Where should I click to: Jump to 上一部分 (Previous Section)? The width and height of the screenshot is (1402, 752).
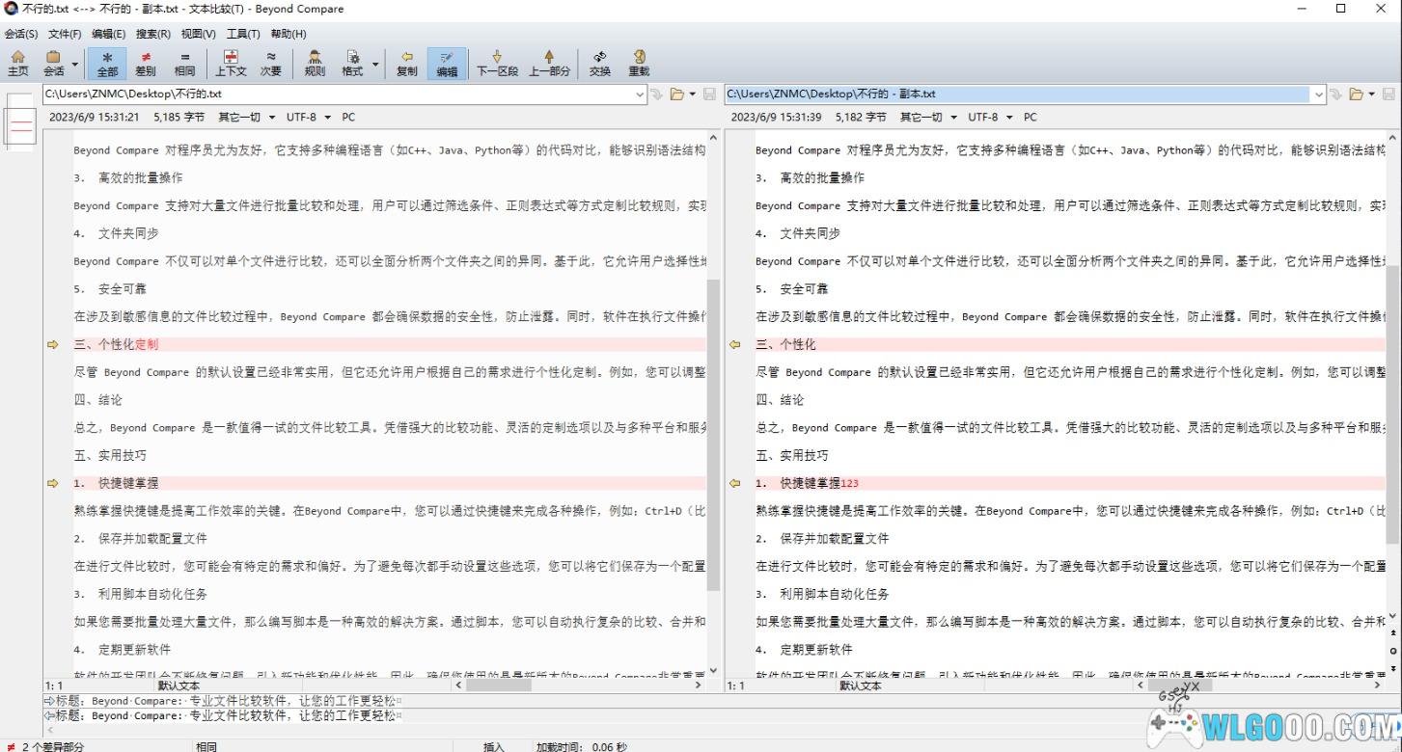(x=549, y=63)
